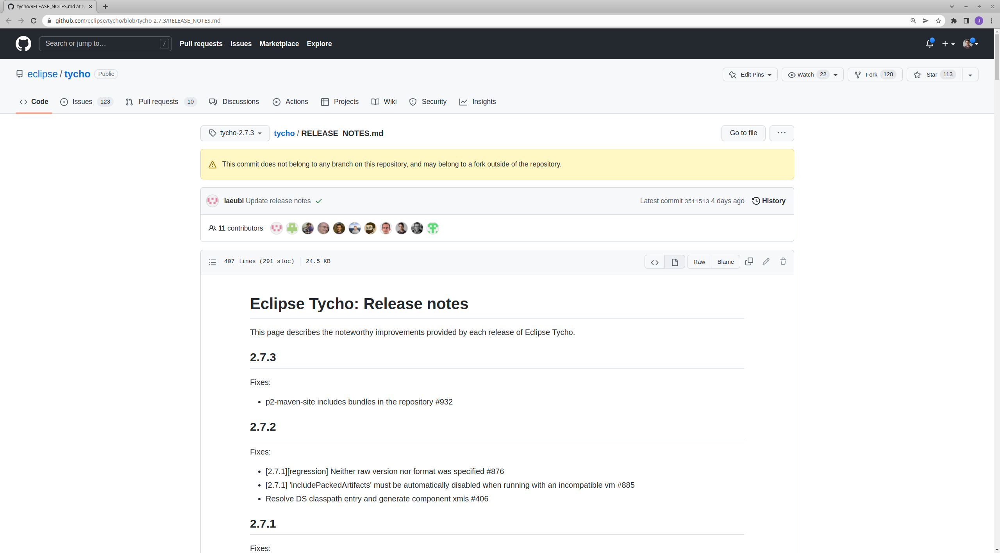Switch to rendered file view toggle
This screenshot has height=553, width=1000.
coord(675,262)
